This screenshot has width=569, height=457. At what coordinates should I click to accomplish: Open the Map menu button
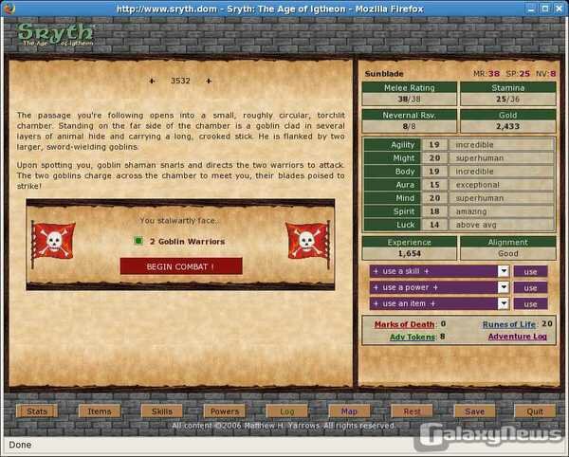coord(349,411)
